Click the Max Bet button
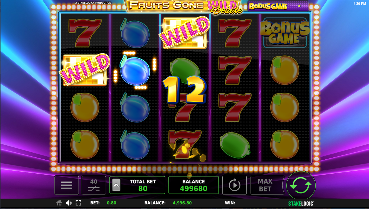 pyautogui.click(x=265, y=185)
